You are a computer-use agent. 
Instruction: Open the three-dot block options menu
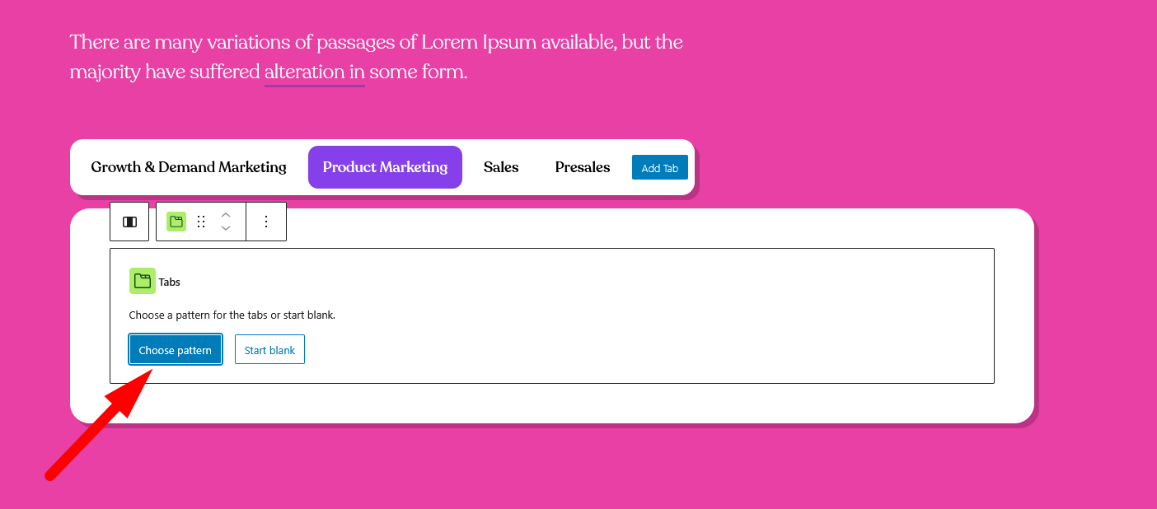[265, 222]
